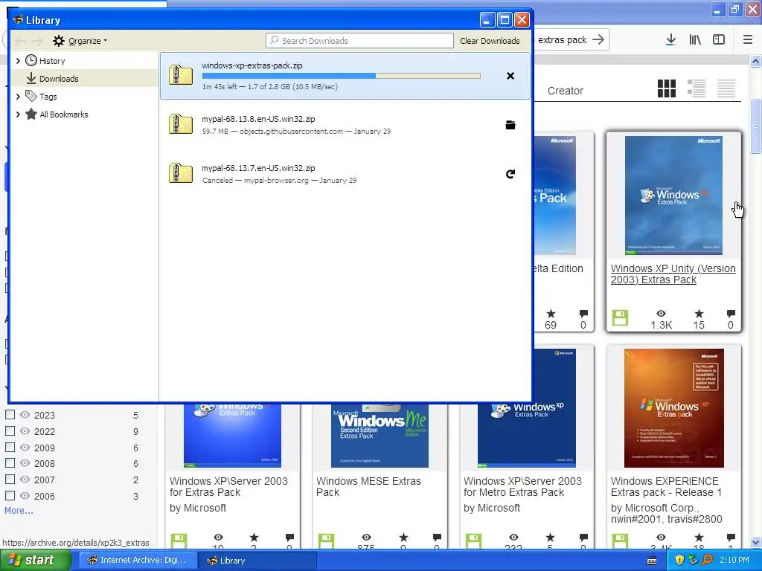Click the Windows MESE Extras Pack thumbnail
Image resolution: width=762 pixels, height=571 pixels.
point(380,435)
